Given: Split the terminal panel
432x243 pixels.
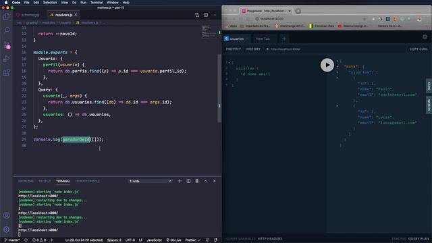Looking at the screenshot, I should [188, 181].
